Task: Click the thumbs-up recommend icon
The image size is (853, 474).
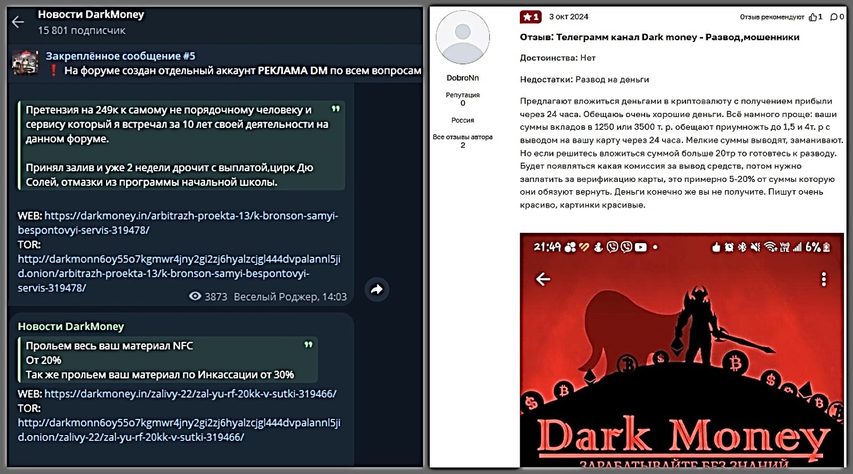Action: click(x=813, y=17)
